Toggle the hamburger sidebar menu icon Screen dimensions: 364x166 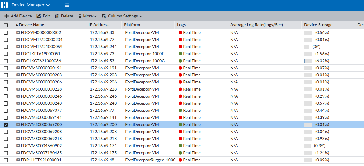pyautogui.click(x=67, y=5)
